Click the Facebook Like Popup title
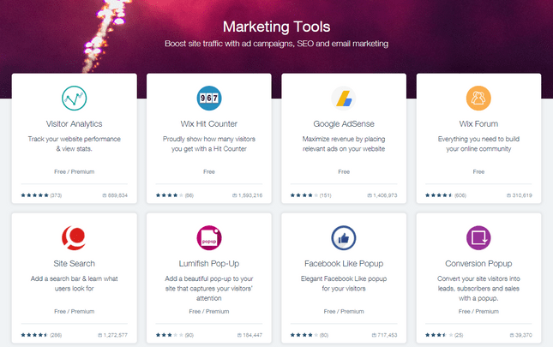Screen dimensions: 553x347 point(344,263)
